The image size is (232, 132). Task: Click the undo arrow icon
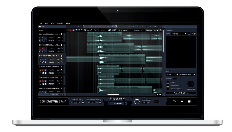40,27
